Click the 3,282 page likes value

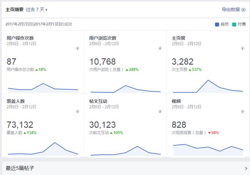pyautogui.click(x=182, y=62)
